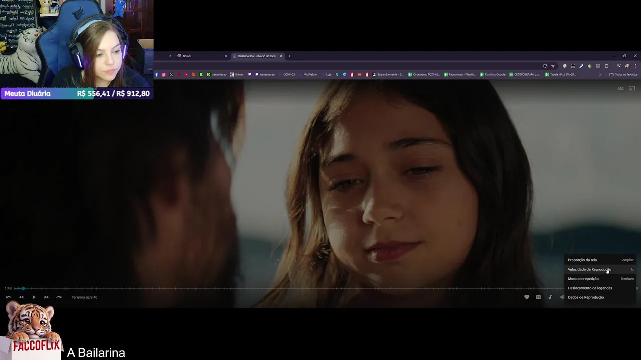Open the Planilhas Google bookmark

(x=492, y=75)
